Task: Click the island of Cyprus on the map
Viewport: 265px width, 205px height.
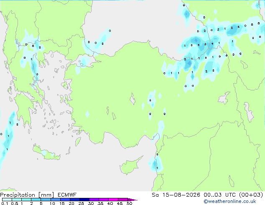Action: [x=130, y=166]
